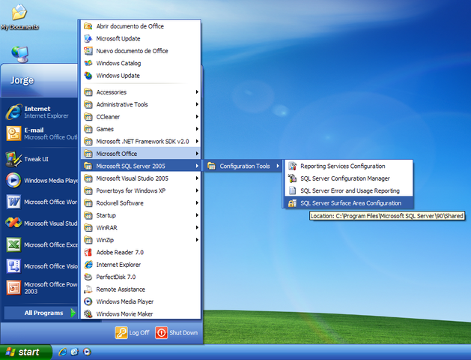Open Reporting Services Configuration icon
Image resolution: width=471 pixels, height=360 pixels.
(292, 166)
